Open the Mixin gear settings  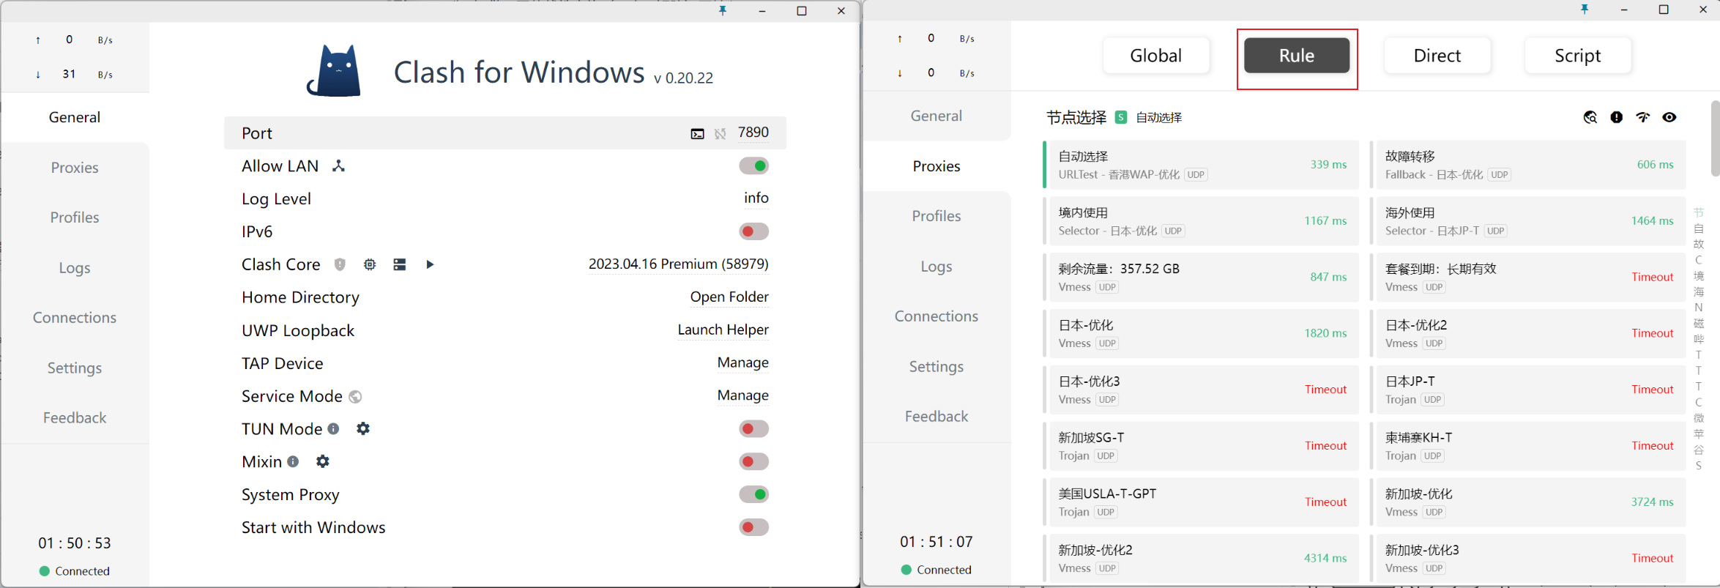point(323,461)
